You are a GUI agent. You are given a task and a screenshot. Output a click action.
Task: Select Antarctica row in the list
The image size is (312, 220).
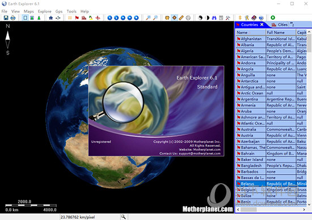(x=271, y=81)
